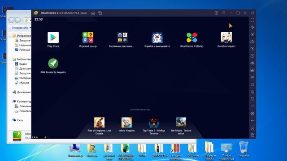The width and height of the screenshot is (287, 161).
Task: Select Недавние in Explorer favorites
Action: (x=23, y=45)
